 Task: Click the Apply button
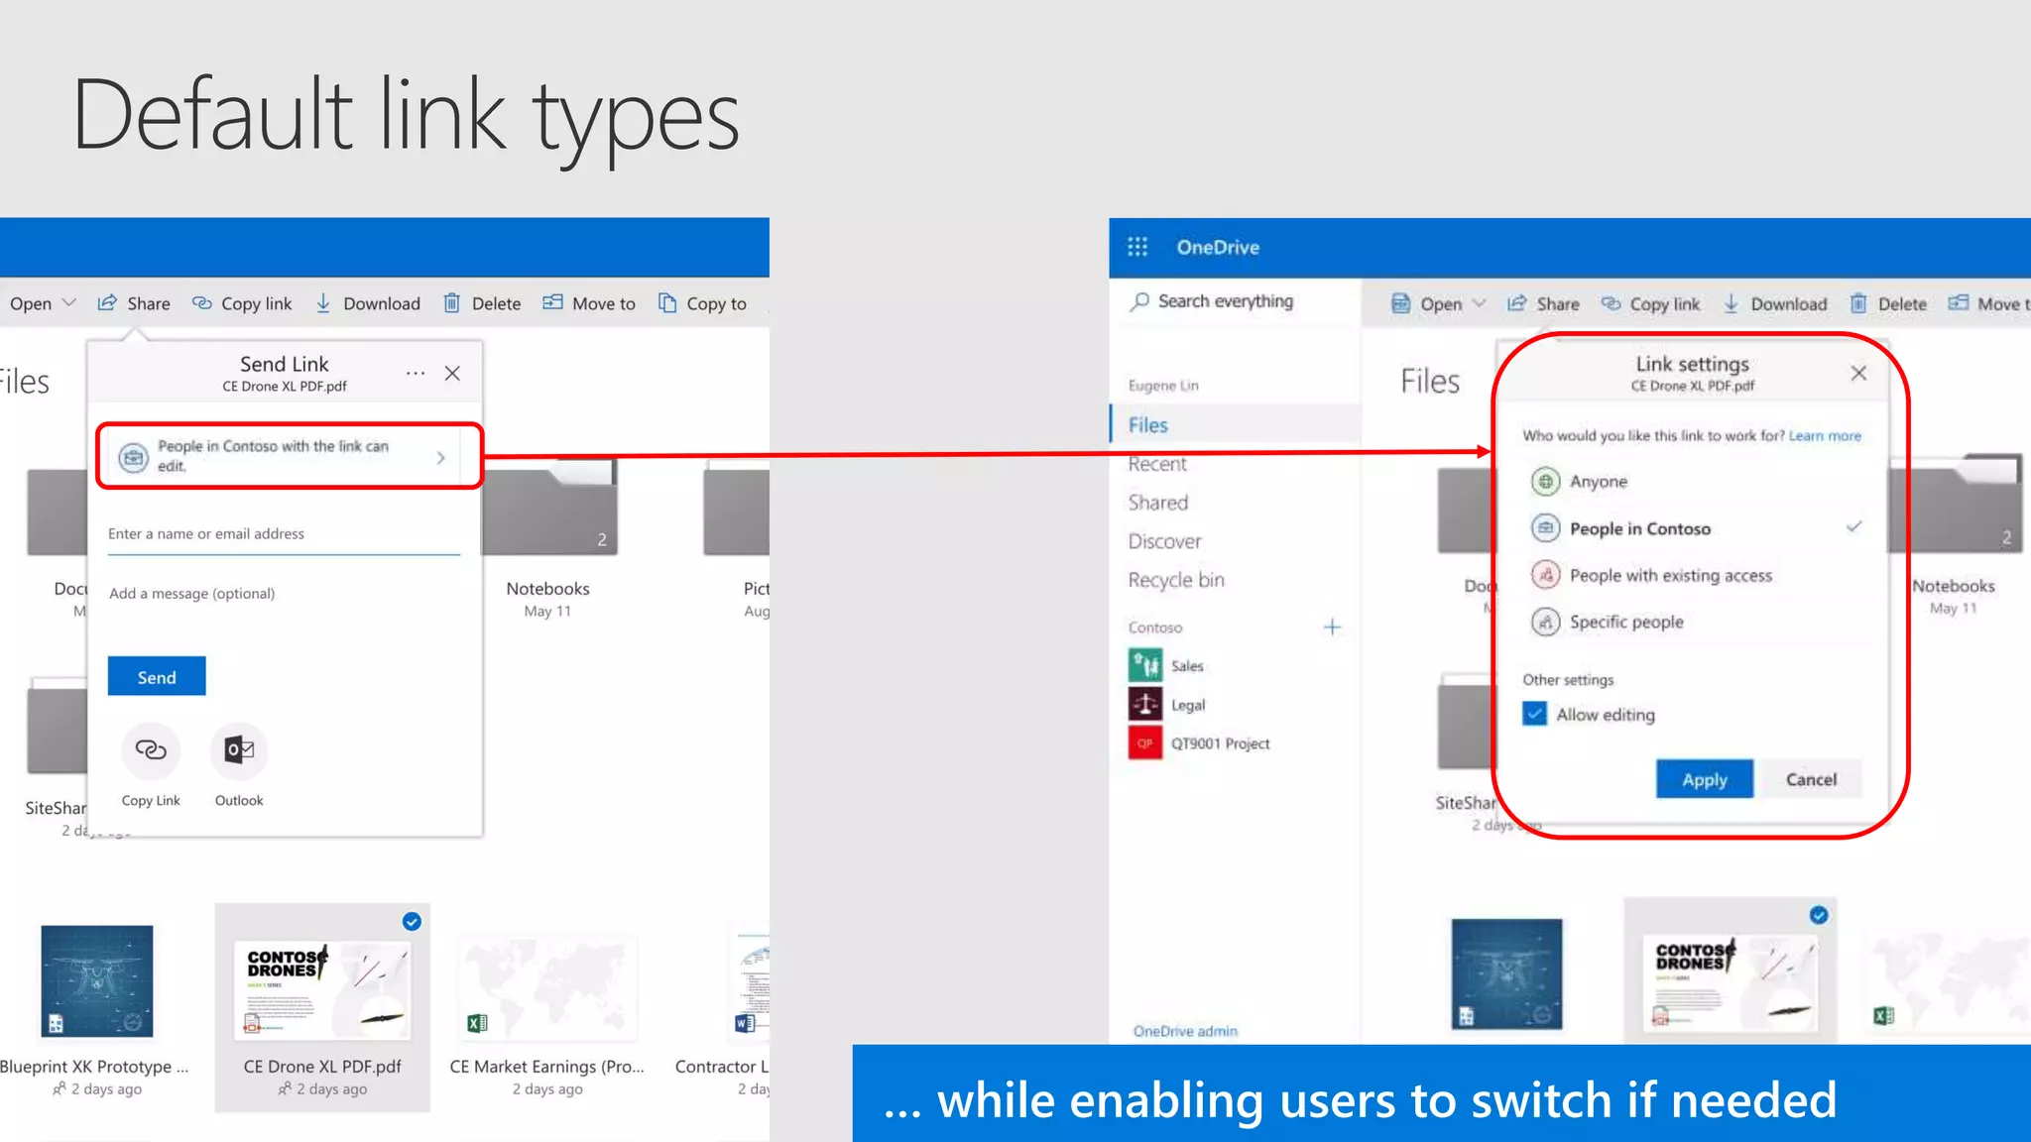coord(1704,779)
